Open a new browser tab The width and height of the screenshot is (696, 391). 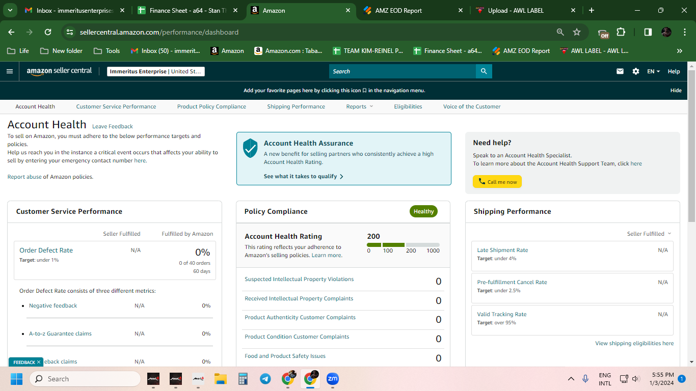pos(592,10)
